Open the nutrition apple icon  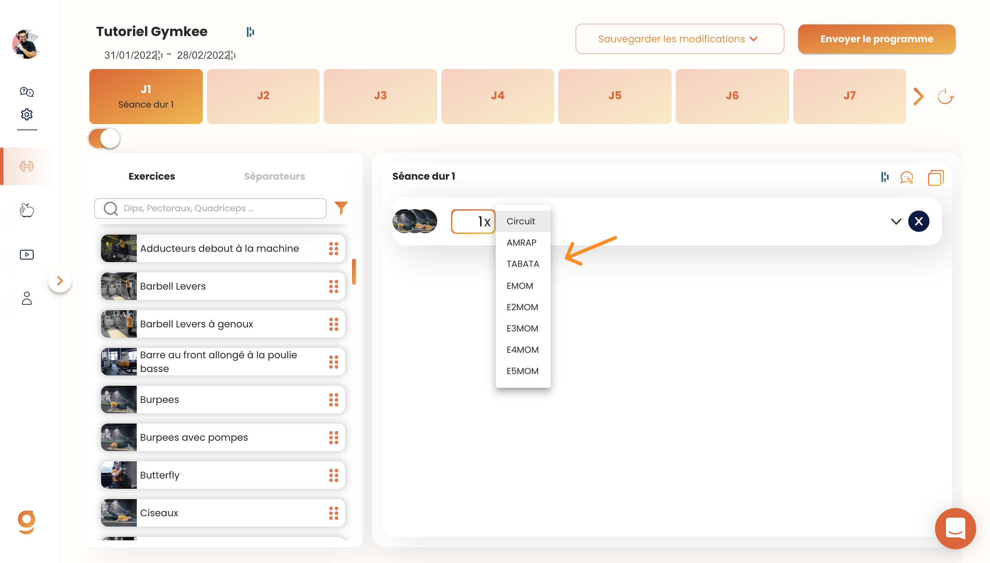[x=27, y=210]
